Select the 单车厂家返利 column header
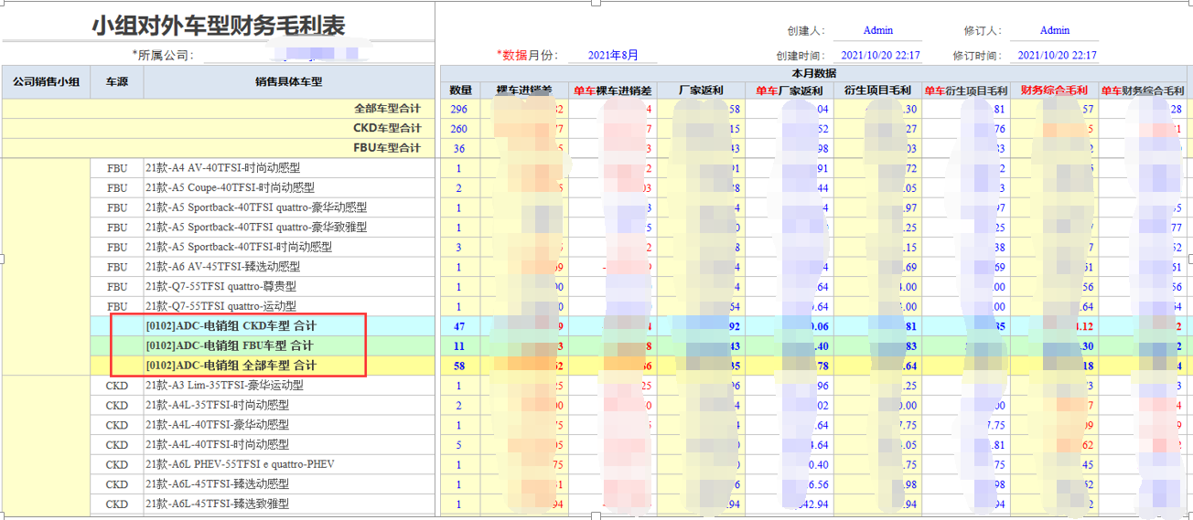The width and height of the screenshot is (1193, 520). tap(789, 90)
